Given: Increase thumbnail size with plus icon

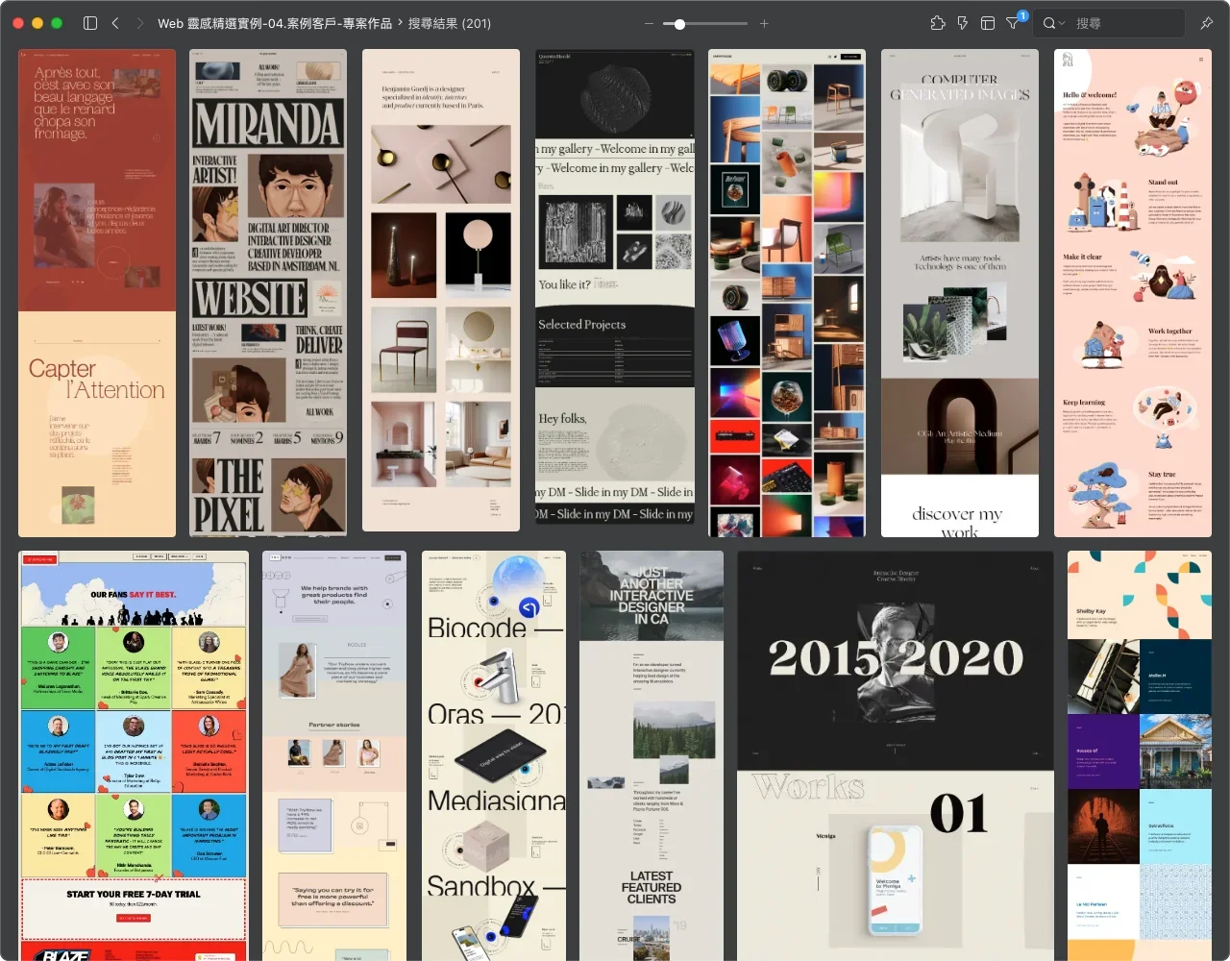Looking at the screenshot, I should point(764,24).
